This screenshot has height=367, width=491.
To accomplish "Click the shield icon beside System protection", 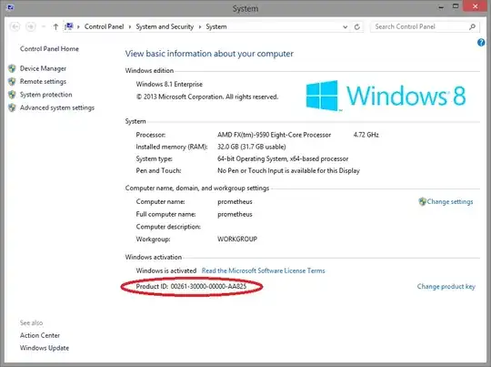I will [12, 95].
